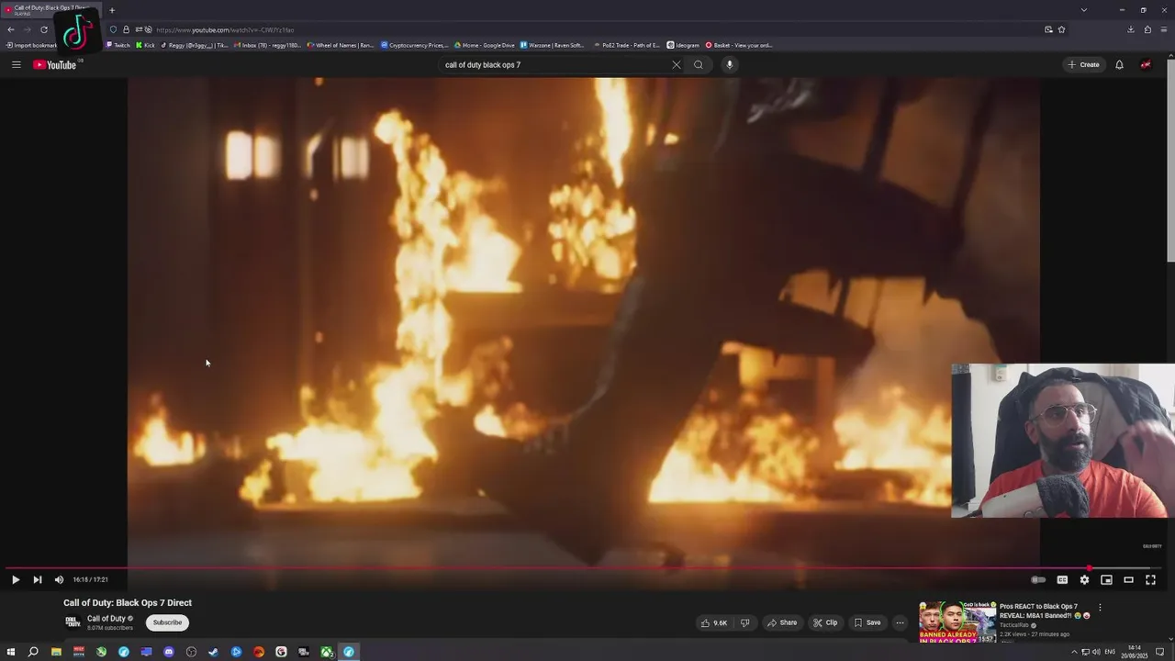Image resolution: width=1175 pixels, height=661 pixels.
Task: Select the Call of Duty browser tab
Action: click(x=50, y=10)
